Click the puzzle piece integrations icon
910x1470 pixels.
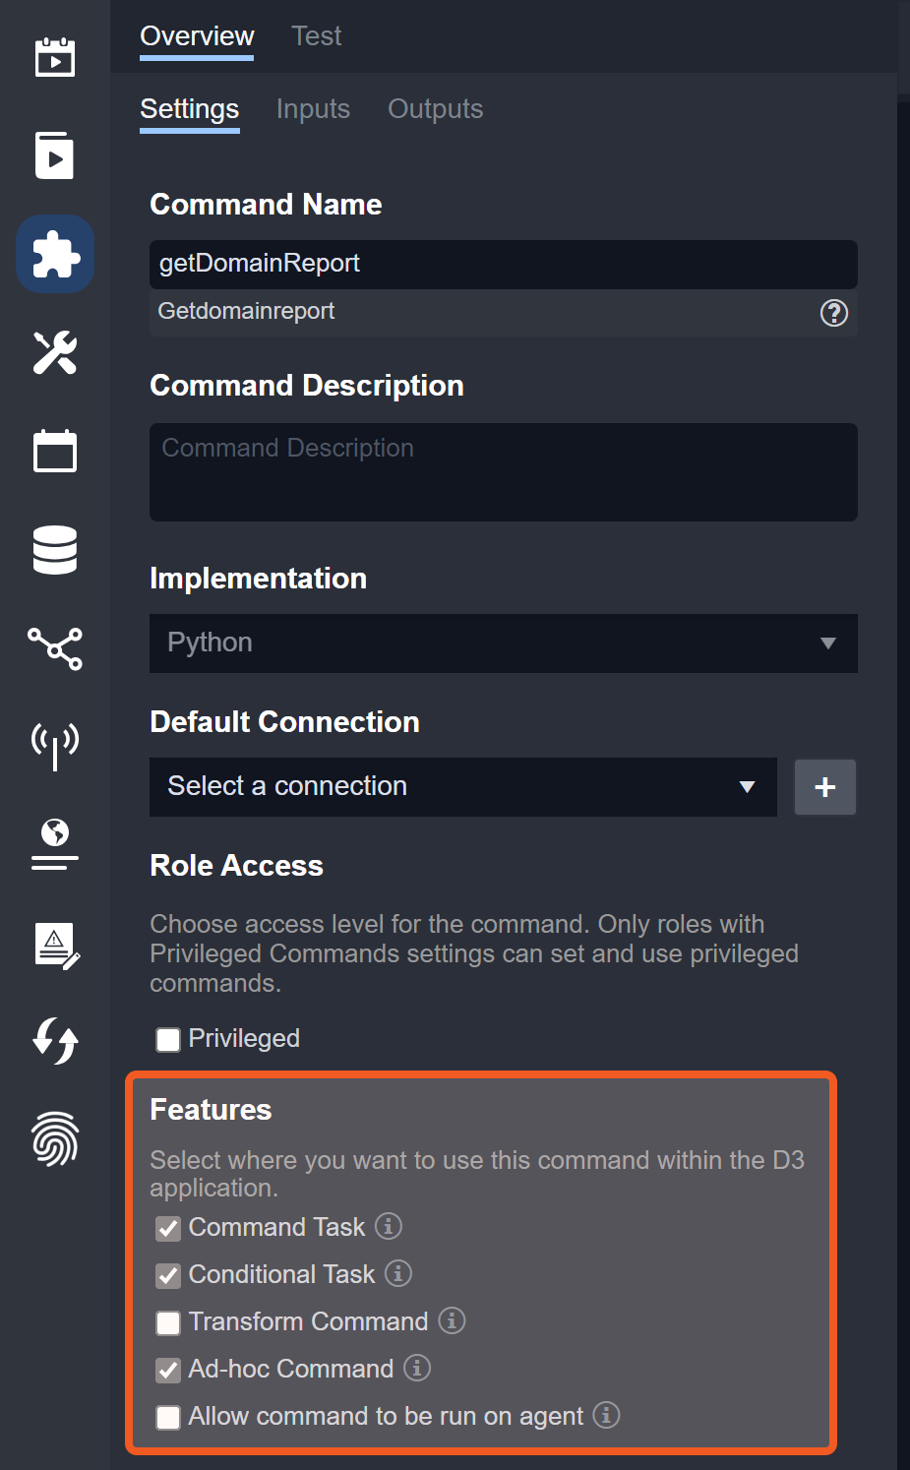pos(55,255)
